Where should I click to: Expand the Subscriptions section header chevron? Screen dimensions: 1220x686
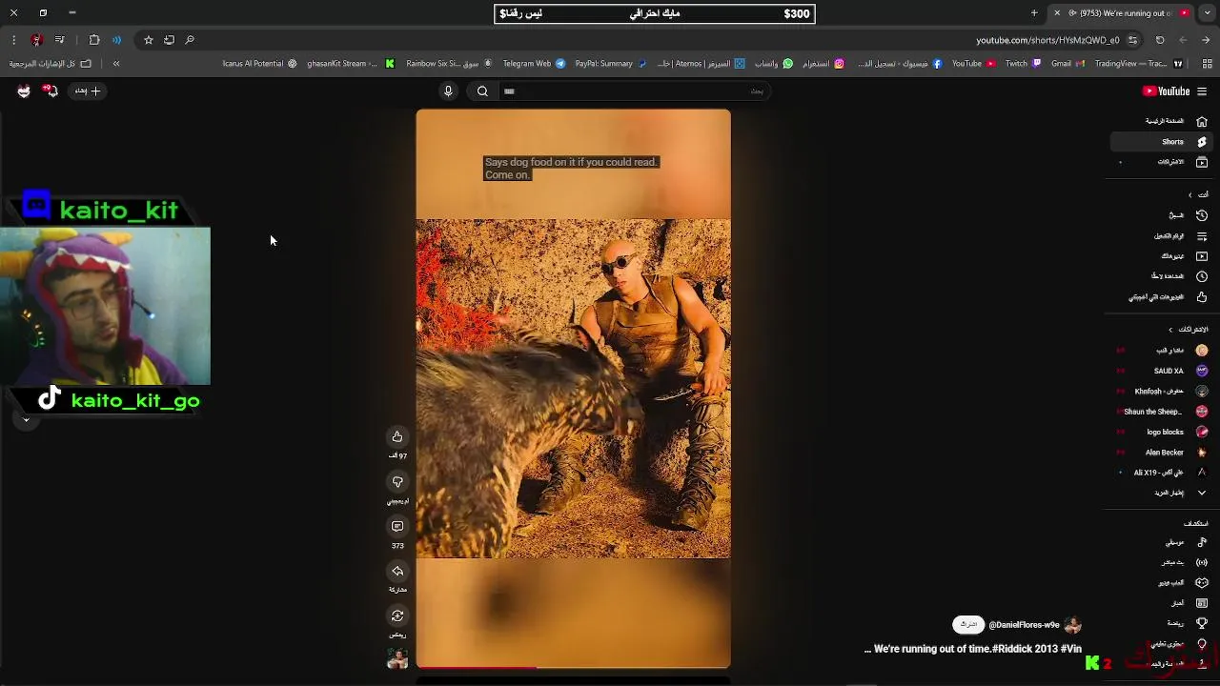[x=1171, y=330]
